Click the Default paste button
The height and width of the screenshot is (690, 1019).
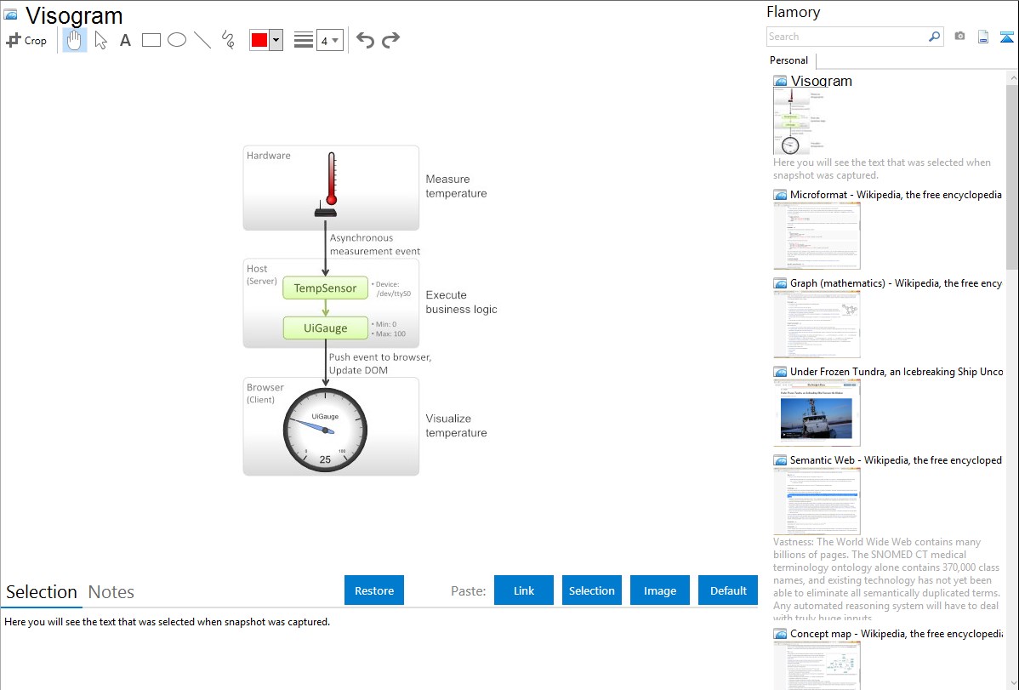tap(728, 590)
